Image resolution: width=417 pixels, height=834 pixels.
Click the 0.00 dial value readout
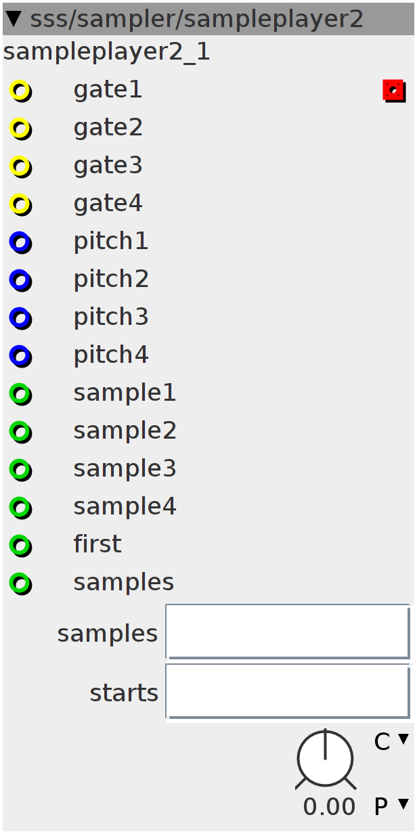pyautogui.click(x=329, y=807)
